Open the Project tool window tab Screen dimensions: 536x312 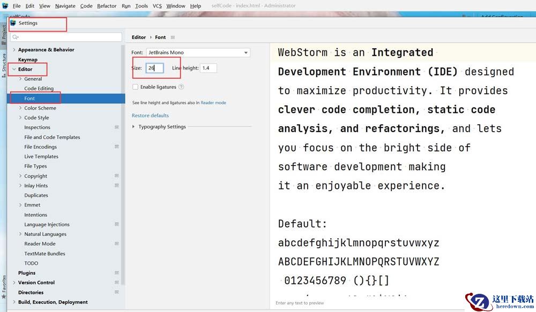tap(3, 34)
